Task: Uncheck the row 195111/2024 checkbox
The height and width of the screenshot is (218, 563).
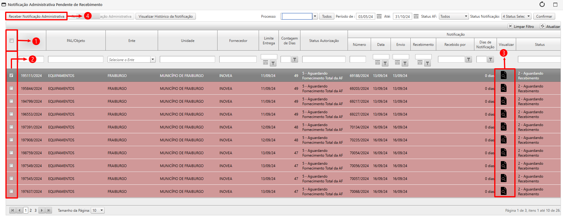Action: coord(11,75)
